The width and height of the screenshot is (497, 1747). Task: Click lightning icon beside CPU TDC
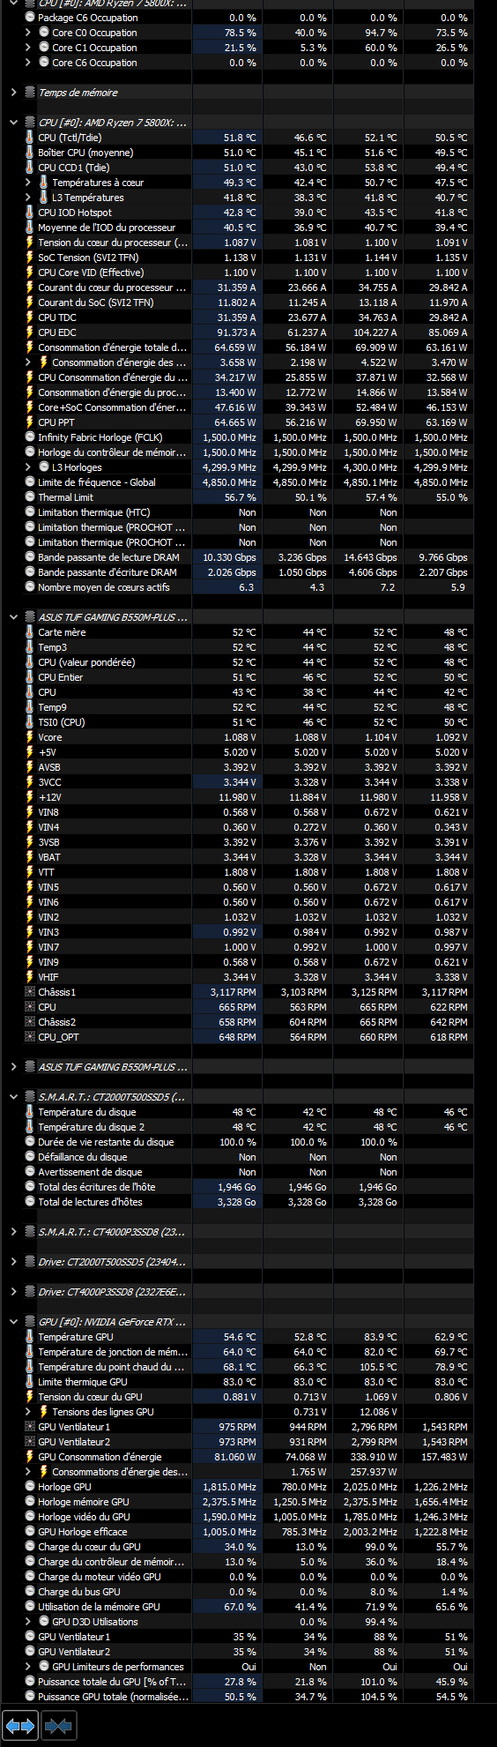coord(30,317)
